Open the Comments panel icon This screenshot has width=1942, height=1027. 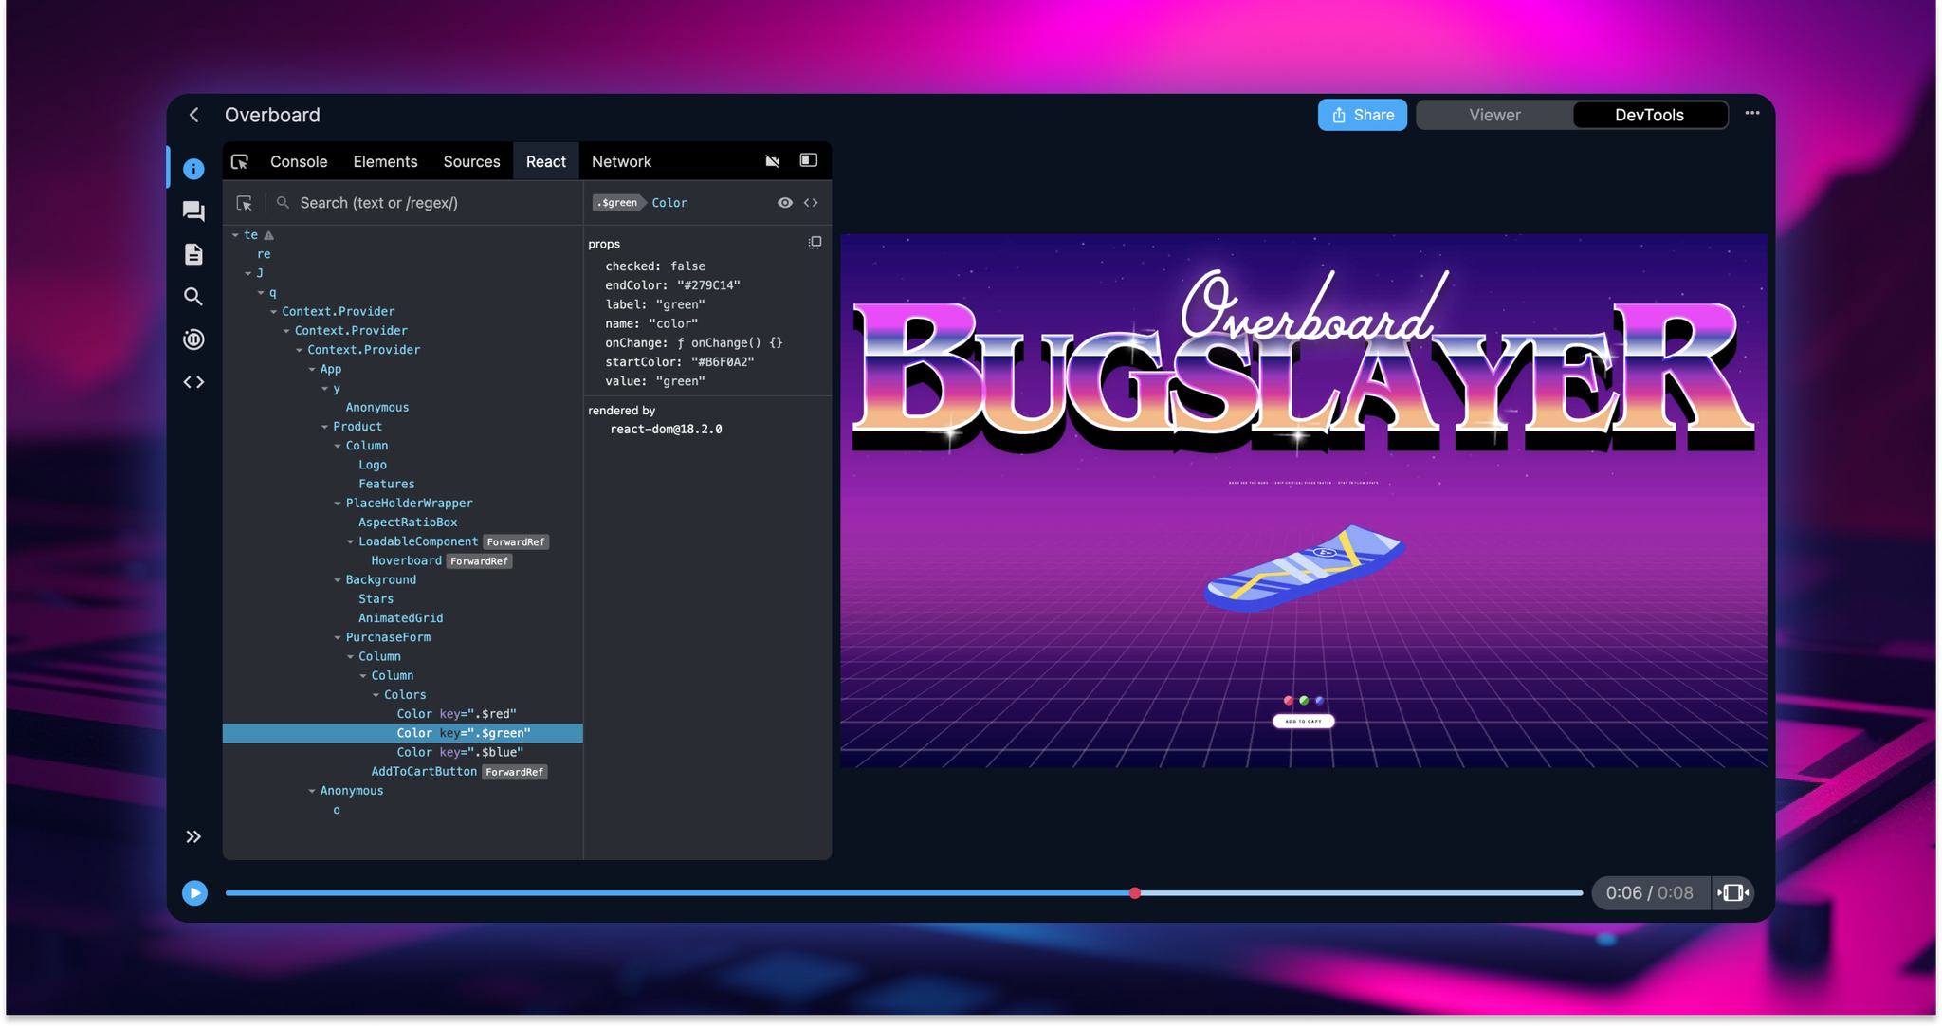tap(193, 211)
